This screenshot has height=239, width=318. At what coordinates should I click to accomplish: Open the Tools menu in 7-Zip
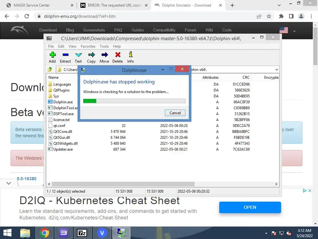point(104,46)
